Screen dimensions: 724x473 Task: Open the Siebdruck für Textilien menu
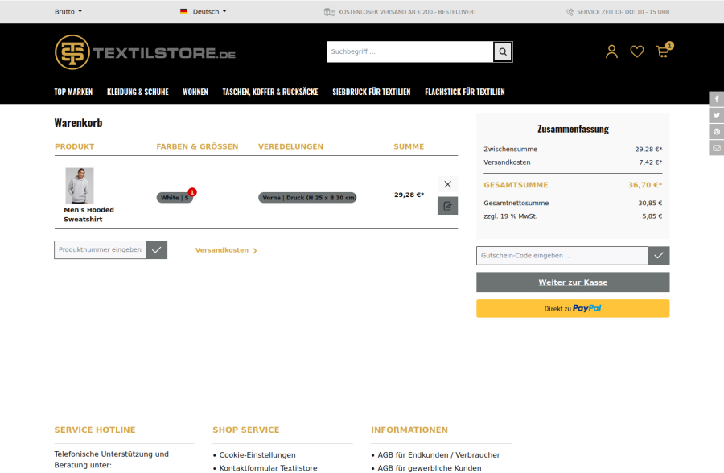coord(371,92)
